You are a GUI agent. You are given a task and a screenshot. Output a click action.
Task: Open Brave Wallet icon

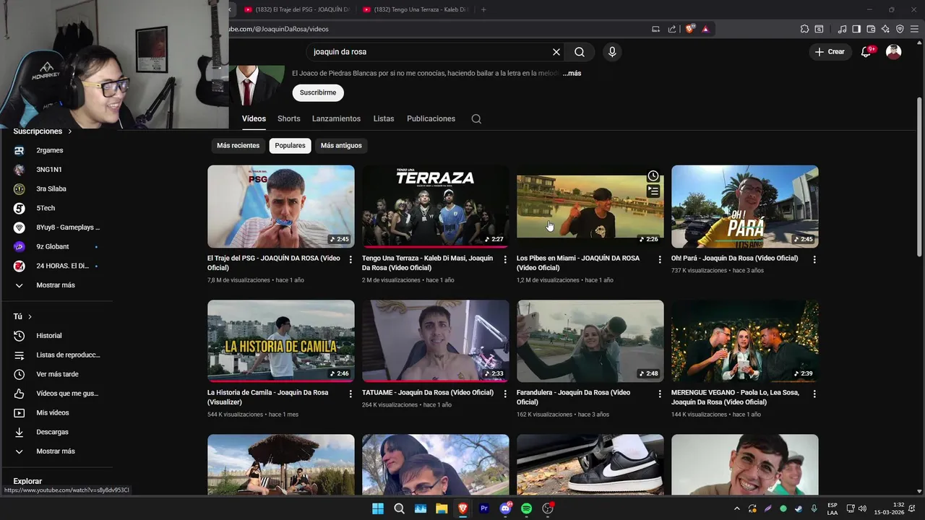point(871,29)
